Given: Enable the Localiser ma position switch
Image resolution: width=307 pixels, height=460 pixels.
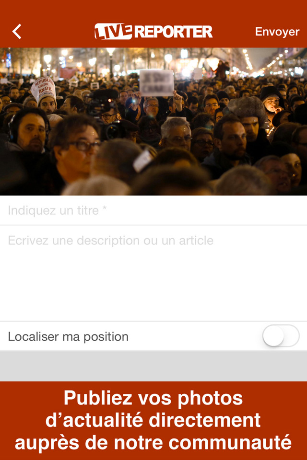Looking at the screenshot, I should coord(281,336).
